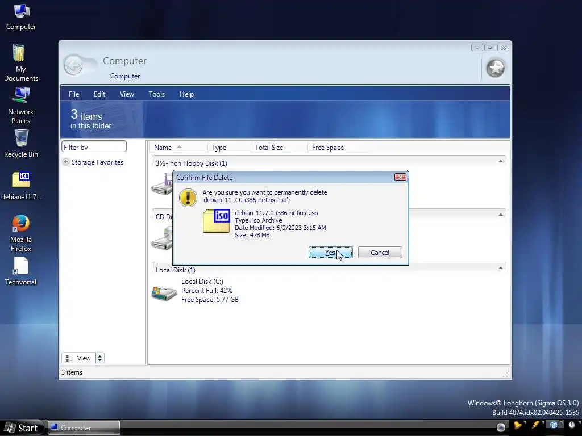This screenshot has height=436, width=582.
Task: Launch Mozilla Firefox shortcut
Action: point(21,233)
